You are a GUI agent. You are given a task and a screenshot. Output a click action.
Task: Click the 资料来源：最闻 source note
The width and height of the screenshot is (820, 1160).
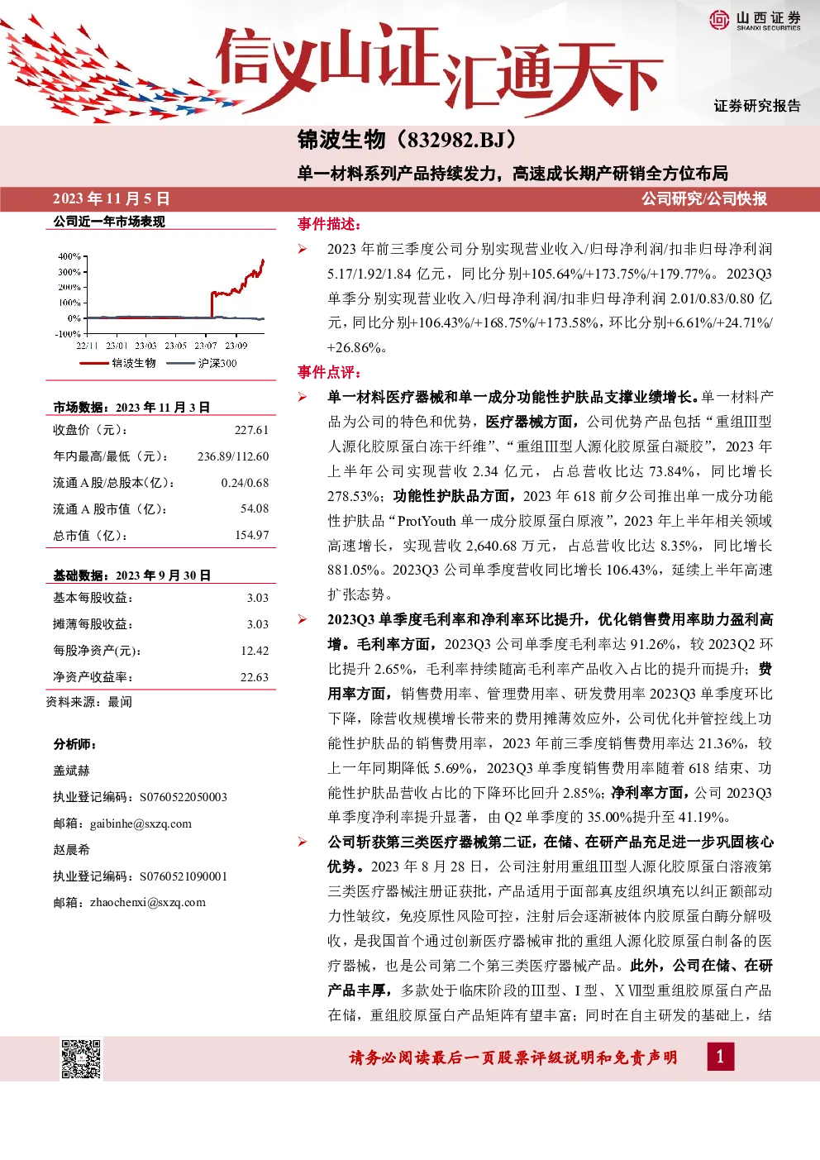point(89,702)
